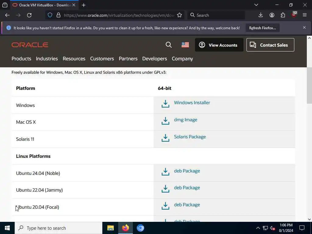Click the download icon beside dmg Image

click(x=165, y=121)
